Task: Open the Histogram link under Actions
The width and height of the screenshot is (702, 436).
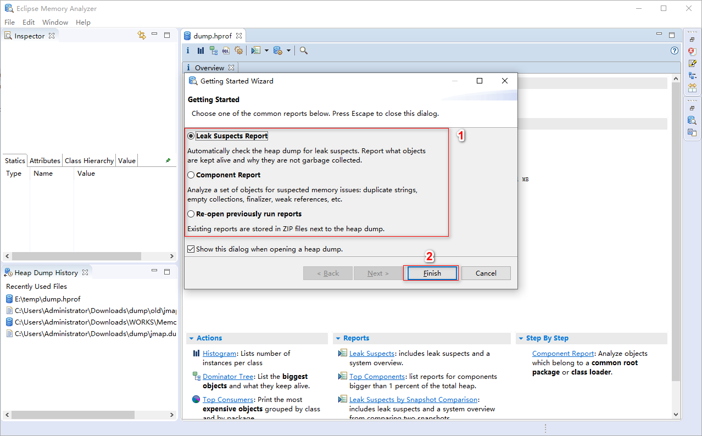Action: pyautogui.click(x=219, y=354)
